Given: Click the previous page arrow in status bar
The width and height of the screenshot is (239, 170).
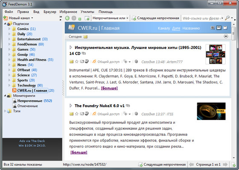Looking at the screenshot, I should click(191, 164).
